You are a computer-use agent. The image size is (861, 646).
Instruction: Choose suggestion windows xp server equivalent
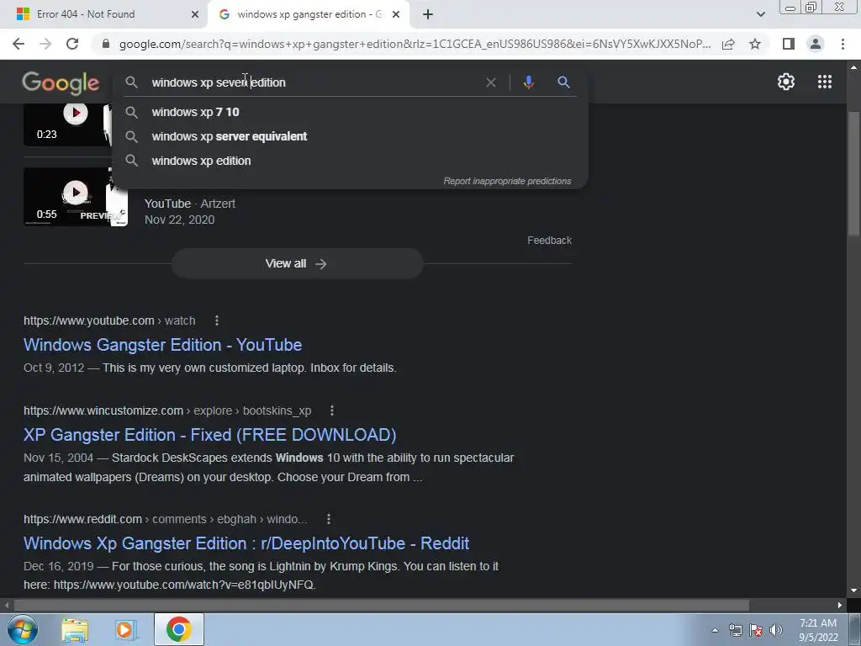coord(351,136)
